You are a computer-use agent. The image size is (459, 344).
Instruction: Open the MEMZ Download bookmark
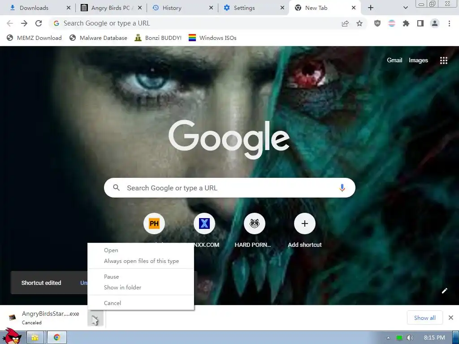35,38
